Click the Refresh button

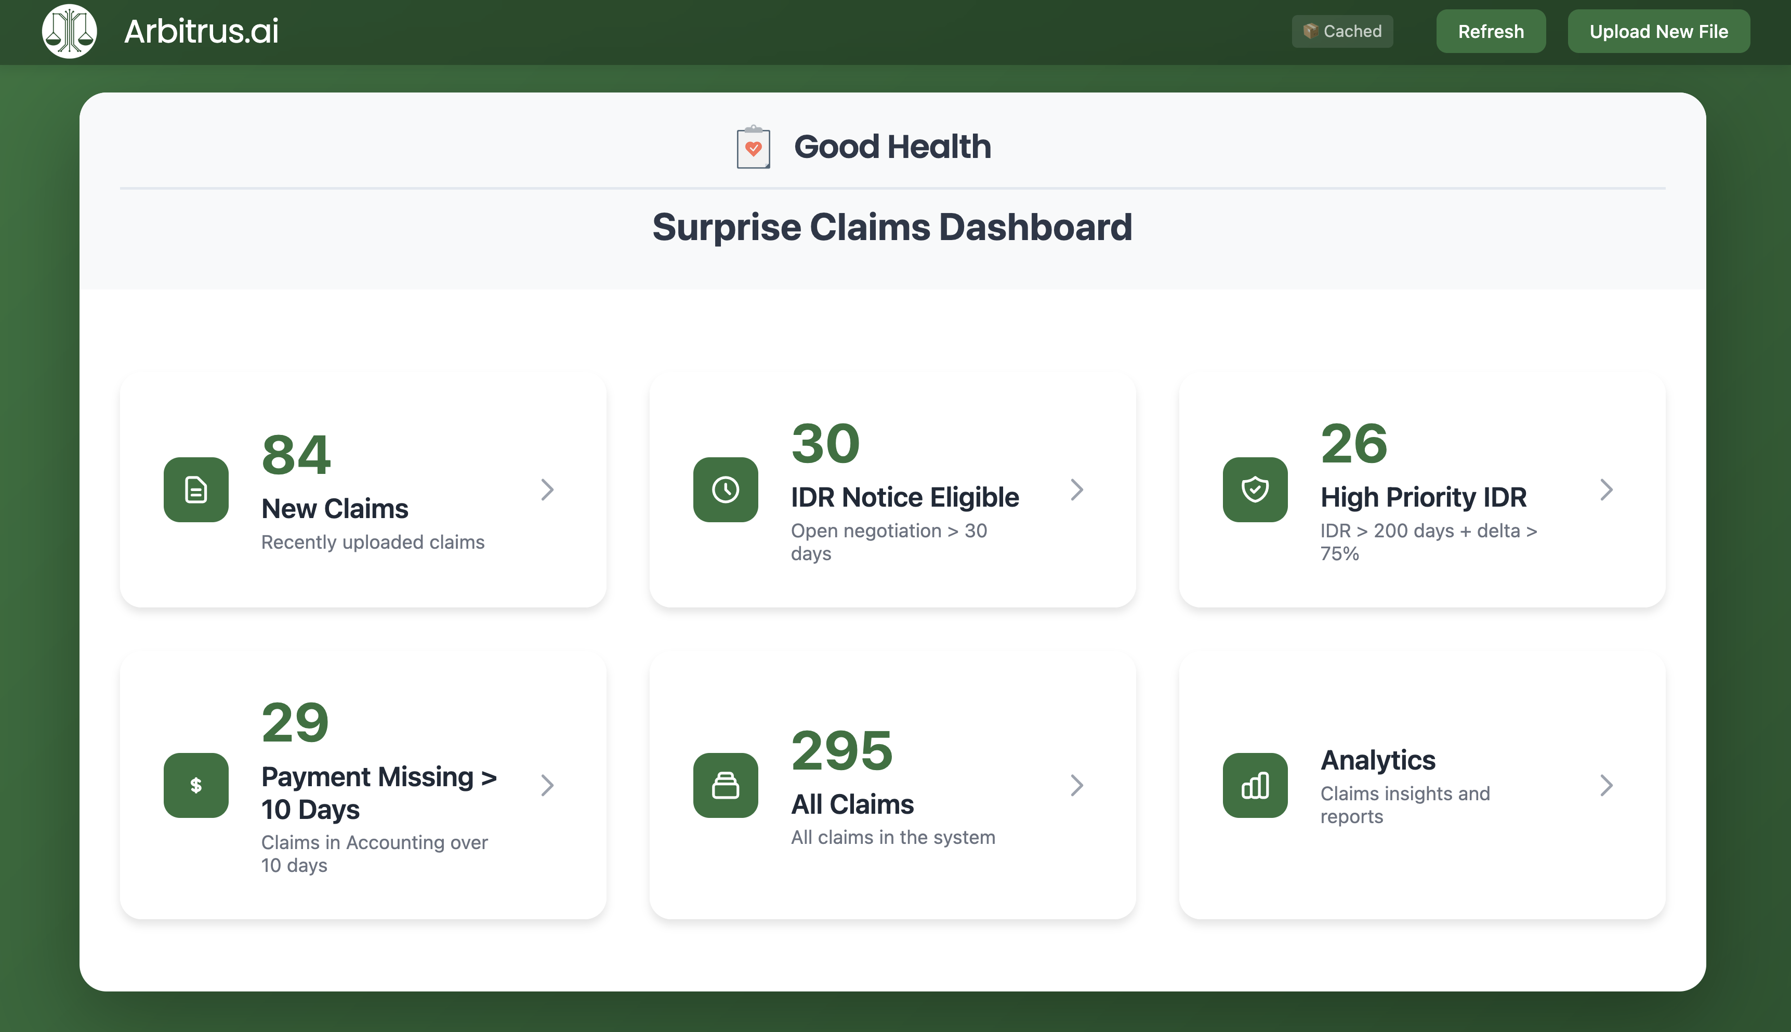click(x=1491, y=31)
